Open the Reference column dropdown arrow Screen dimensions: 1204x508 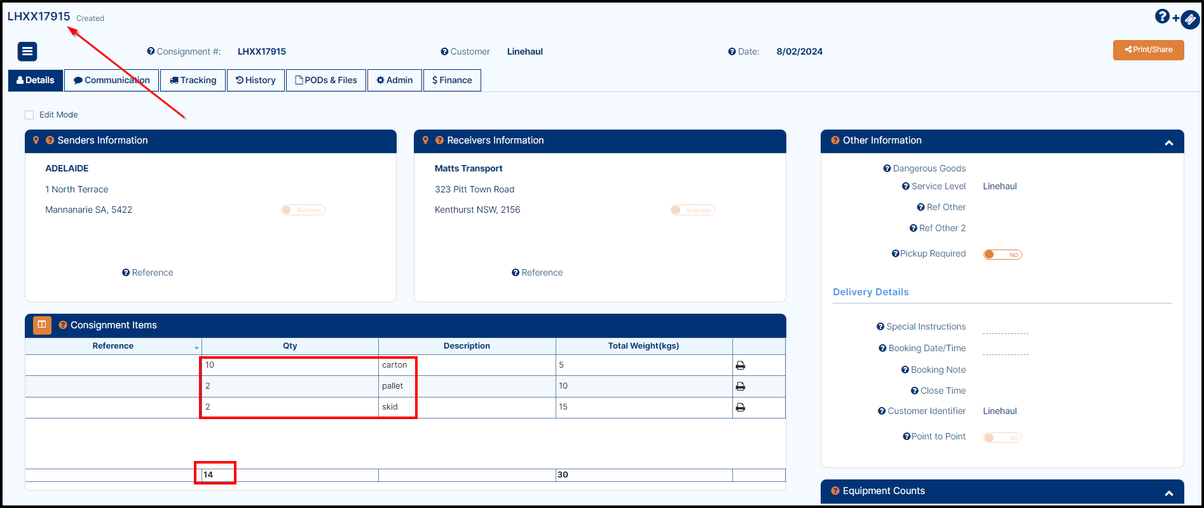click(x=196, y=347)
